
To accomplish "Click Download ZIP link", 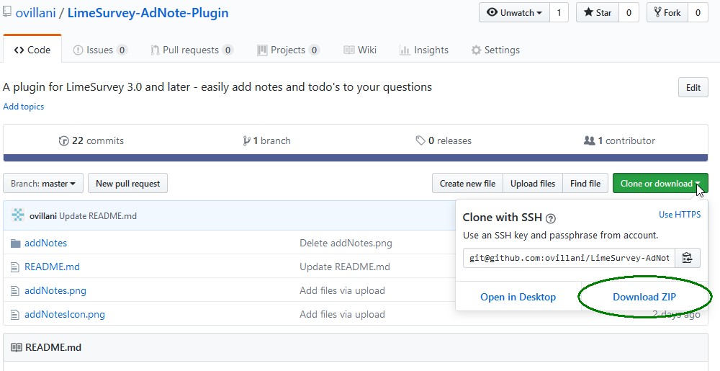I will point(644,297).
